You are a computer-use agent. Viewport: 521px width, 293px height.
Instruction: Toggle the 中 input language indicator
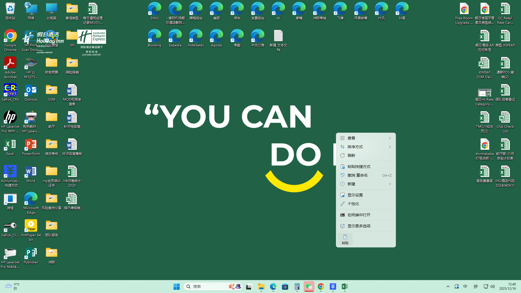click(x=465, y=286)
